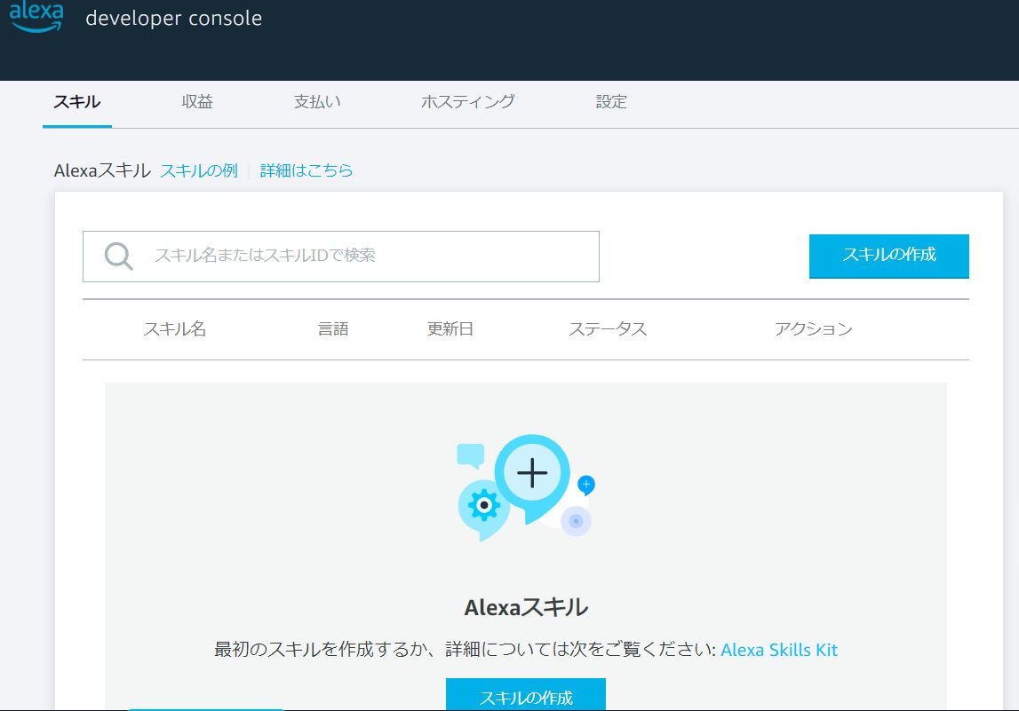Select the 設定 tab
Screen dimensions: 1019x711
pos(611,102)
